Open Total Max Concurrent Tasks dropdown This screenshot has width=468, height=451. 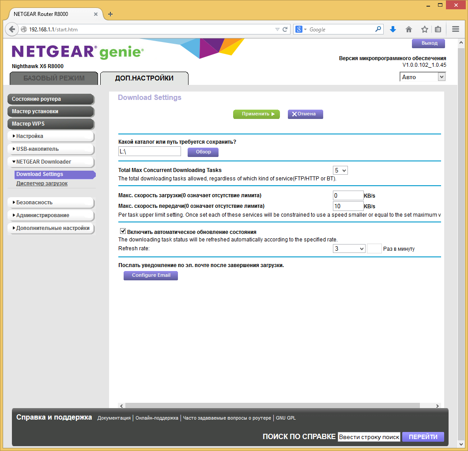tap(340, 170)
